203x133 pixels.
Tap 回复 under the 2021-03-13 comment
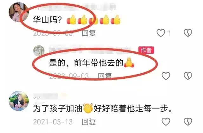89,122
